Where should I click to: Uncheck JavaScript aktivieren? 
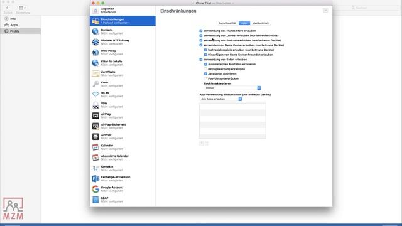coord(205,74)
